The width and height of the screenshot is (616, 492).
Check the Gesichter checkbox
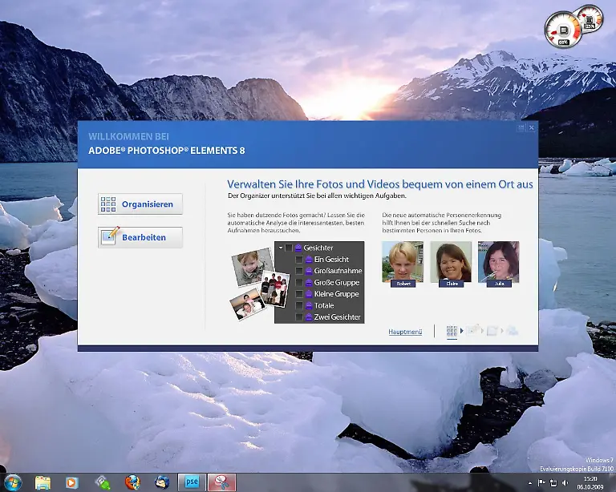[289, 248]
